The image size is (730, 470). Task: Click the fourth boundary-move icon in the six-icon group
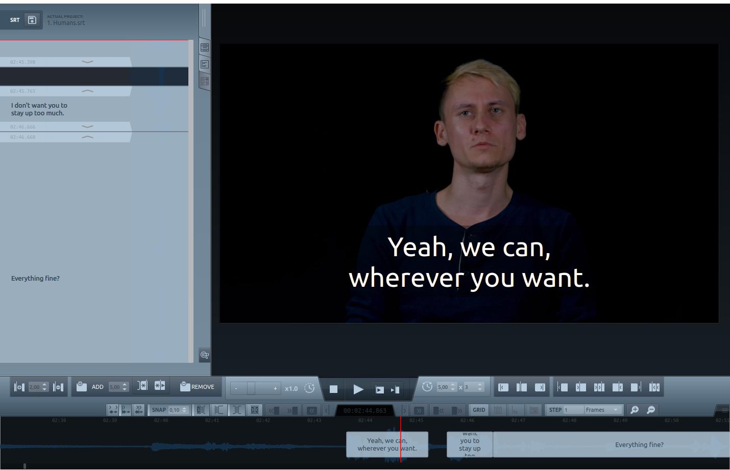tap(618, 387)
